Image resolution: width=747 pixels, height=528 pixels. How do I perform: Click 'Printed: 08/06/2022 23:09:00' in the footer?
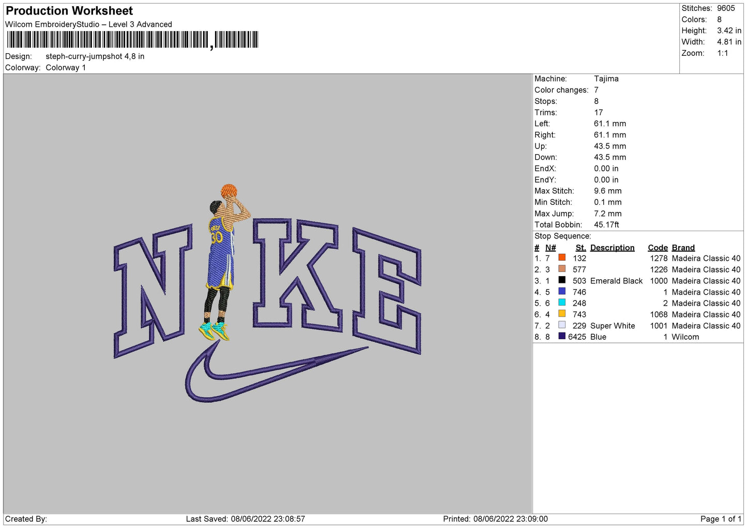click(x=495, y=519)
